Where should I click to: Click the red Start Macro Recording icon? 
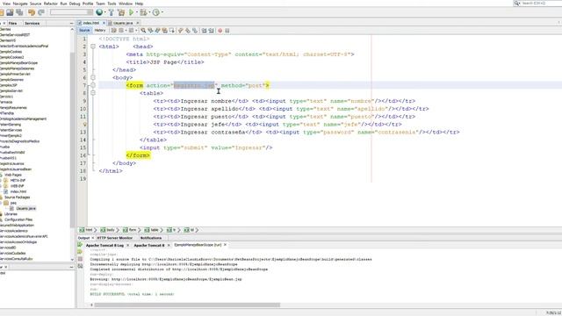[x=220, y=31]
